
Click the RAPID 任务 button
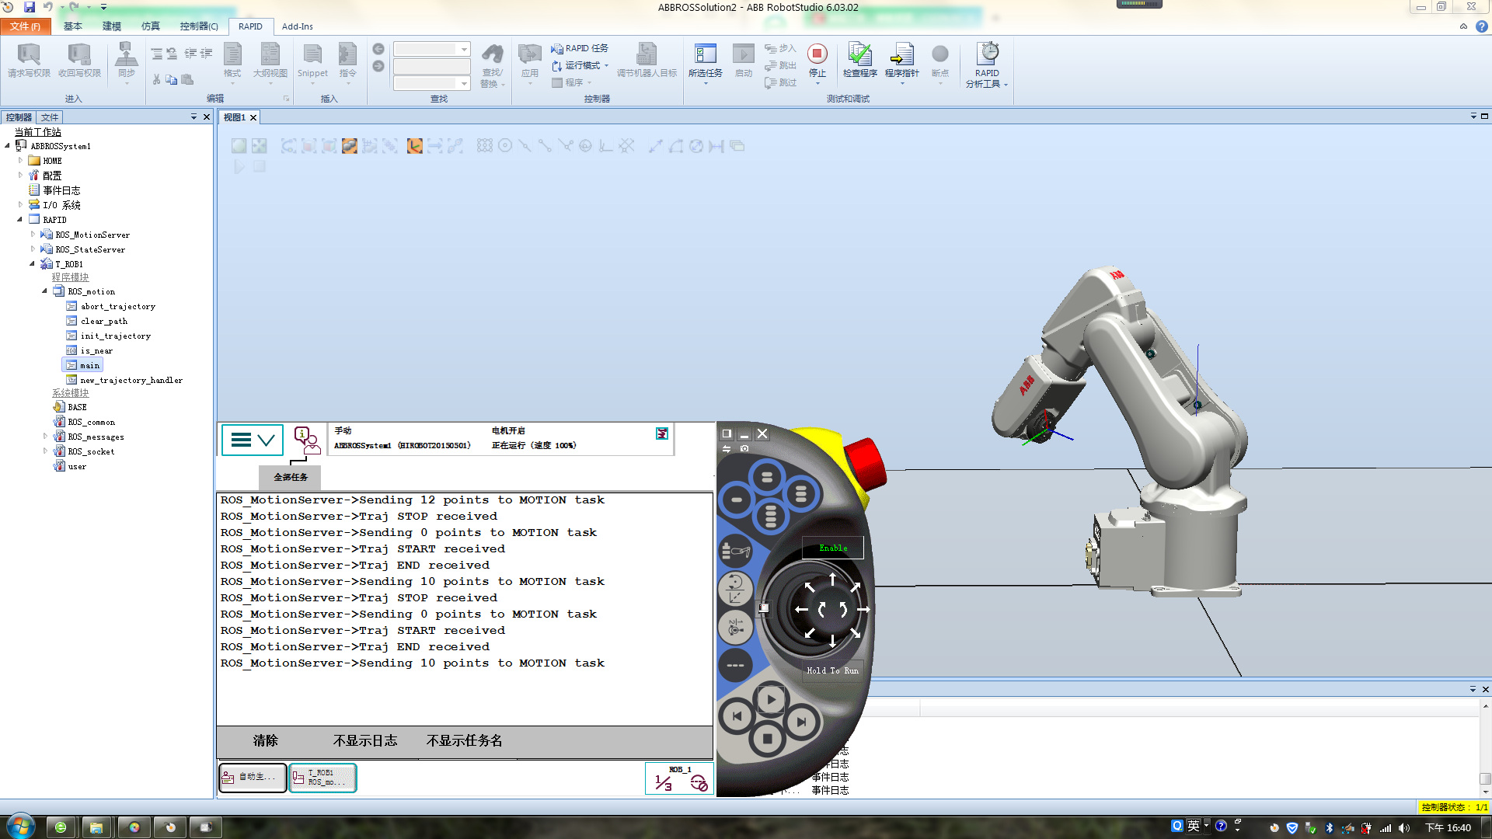tap(580, 48)
